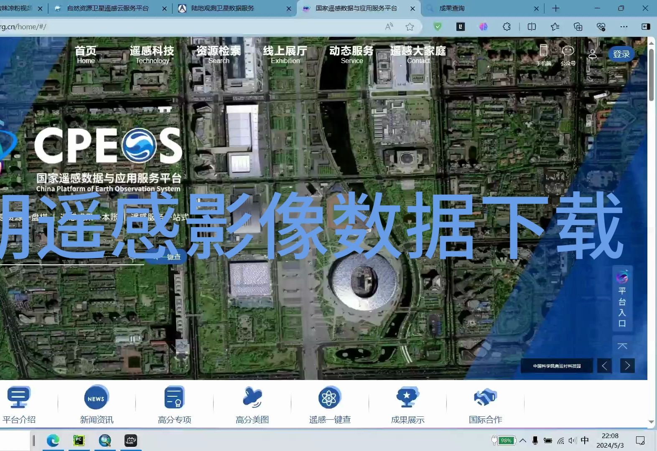Open browser essentials heart icon
The width and height of the screenshot is (657, 451).
click(601, 27)
